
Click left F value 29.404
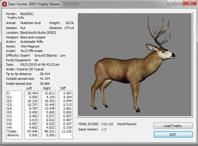(x=33, y=93)
